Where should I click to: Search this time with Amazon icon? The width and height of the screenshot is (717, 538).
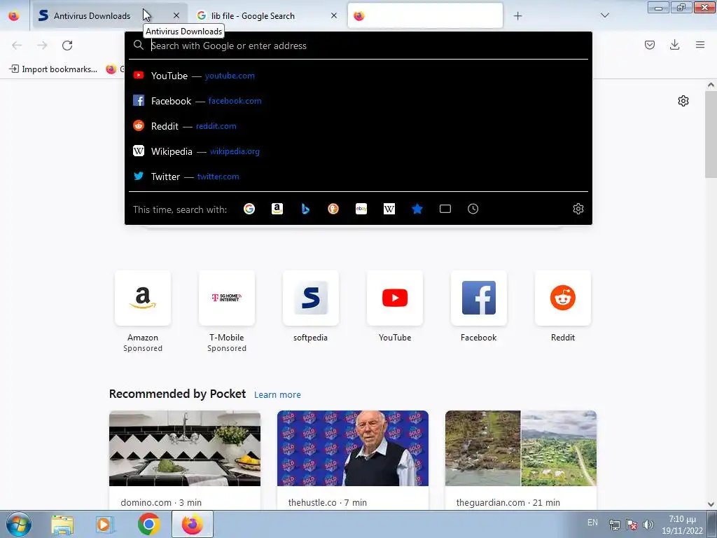coord(277,209)
